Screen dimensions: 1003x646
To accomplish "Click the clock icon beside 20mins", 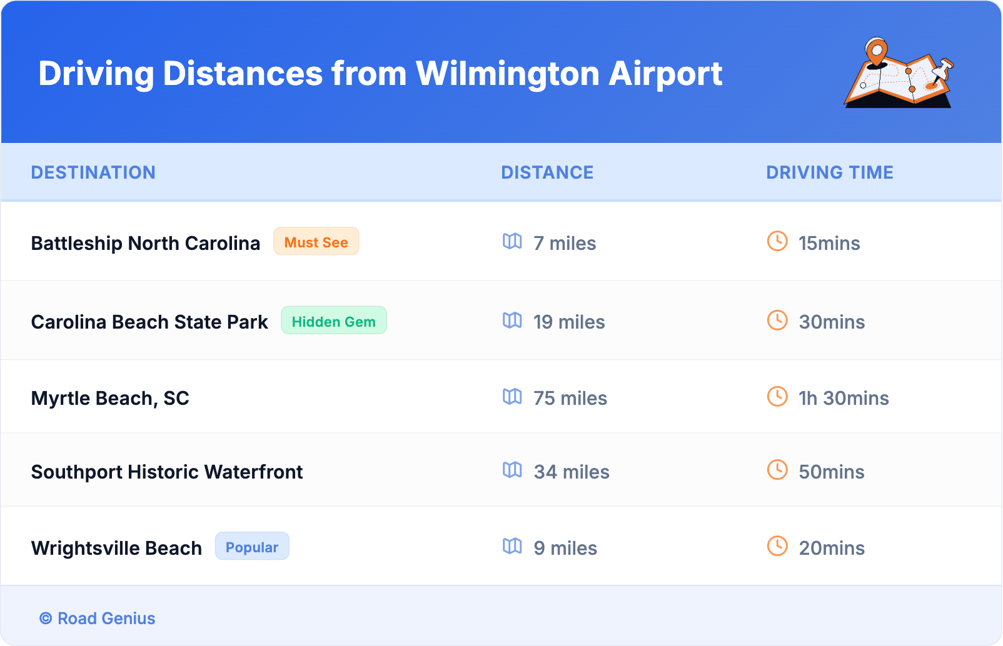I will pyautogui.click(x=777, y=546).
